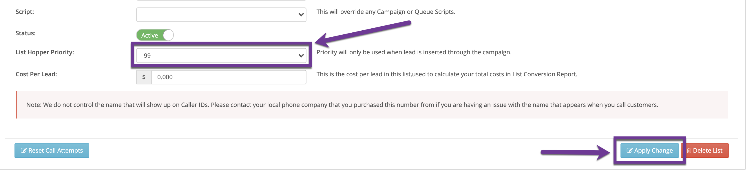The image size is (752, 174).
Task: Focus the Cost Per Lead input field
Action: coord(228,77)
